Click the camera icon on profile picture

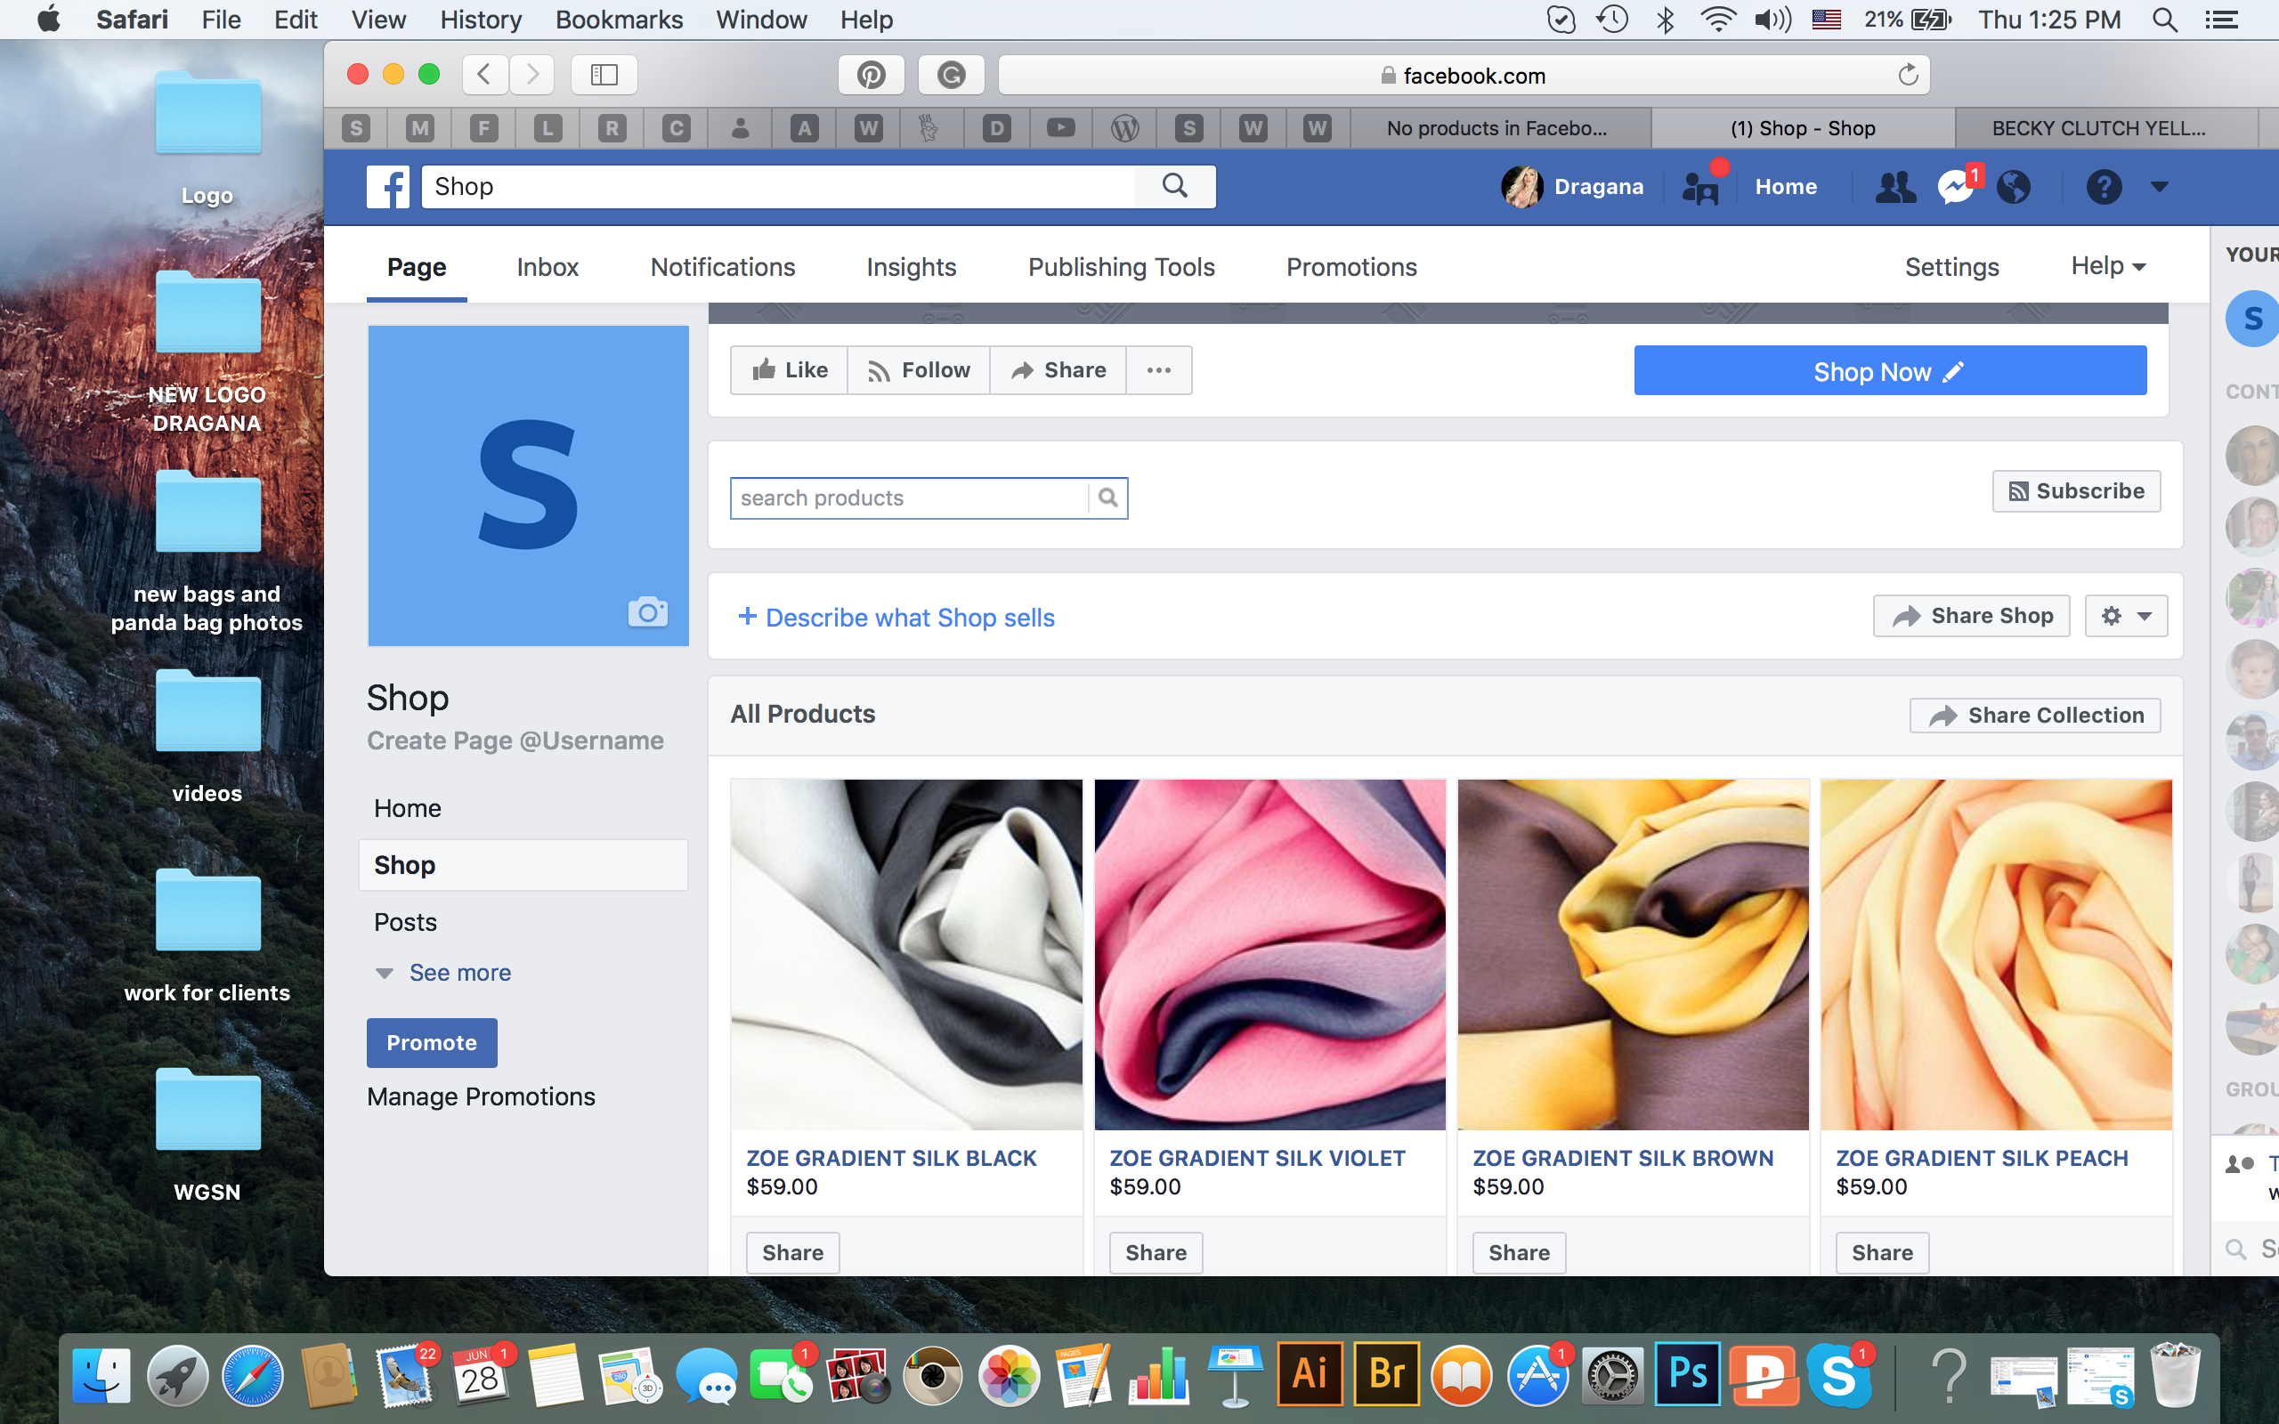tap(648, 612)
